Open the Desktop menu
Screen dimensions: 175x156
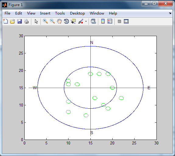[x=77, y=13]
